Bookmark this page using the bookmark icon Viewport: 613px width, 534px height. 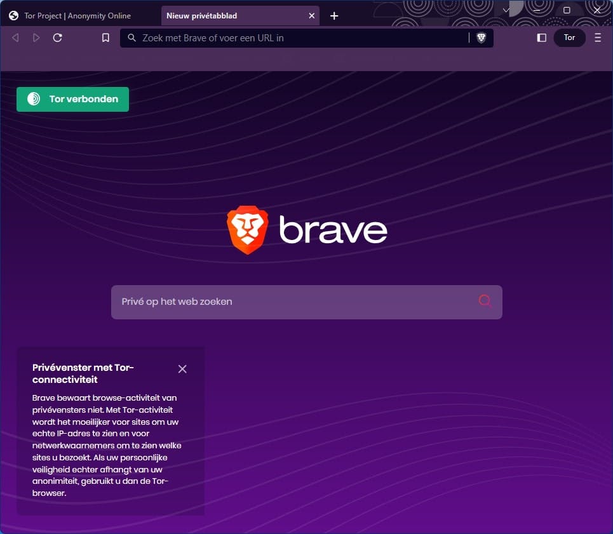point(105,38)
